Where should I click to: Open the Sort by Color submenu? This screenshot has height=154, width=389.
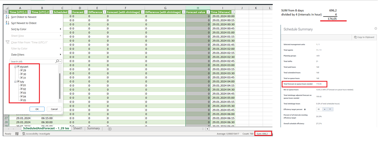[x=32, y=29]
